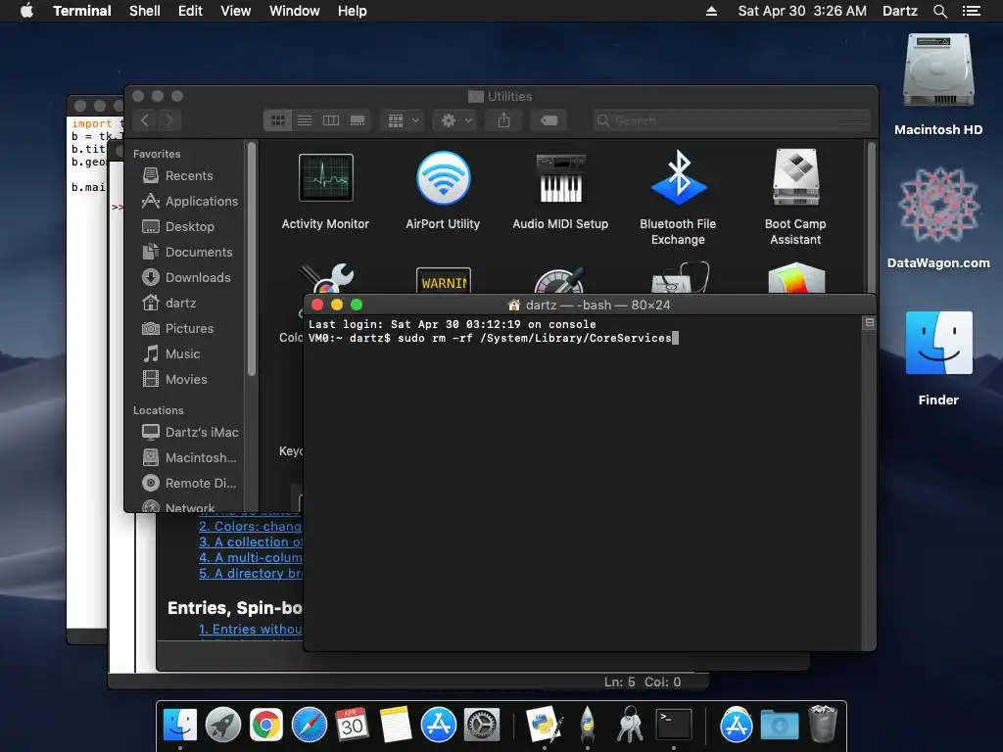
Task: Open the "3. A collection o" link
Action: coord(250,541)
